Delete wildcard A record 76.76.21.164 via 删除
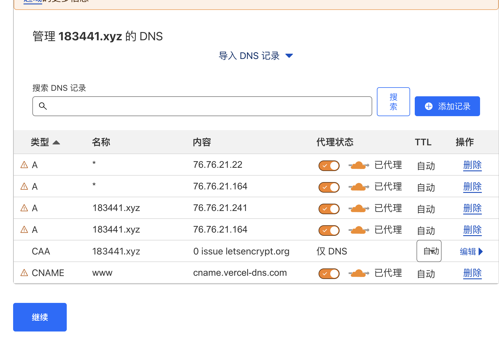 472,187
